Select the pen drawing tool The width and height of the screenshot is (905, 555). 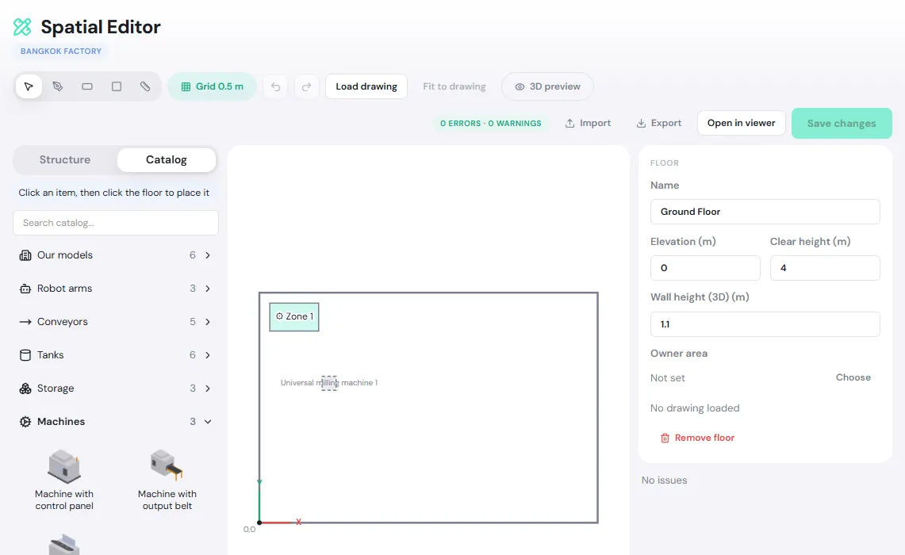coord(58,86)
